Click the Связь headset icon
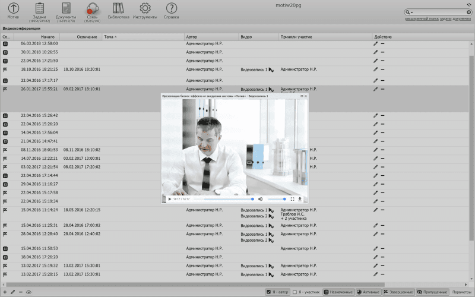The width and height of the screenshot is (475, 297). [x=92, y=8]
